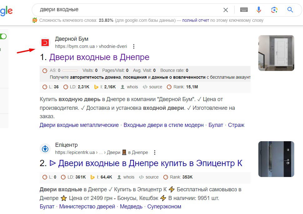
Task: Open sitelink 'Входные двери в стиле модерн'
Action: pos(163,125)
